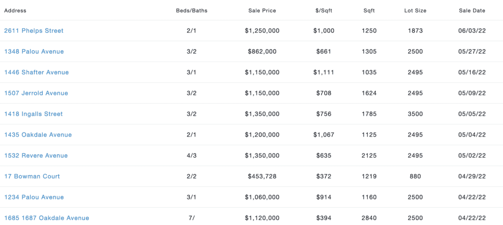Open the 1532 Revere Avenue listing
Screen dimensions: 503x225
coord(36,156)
